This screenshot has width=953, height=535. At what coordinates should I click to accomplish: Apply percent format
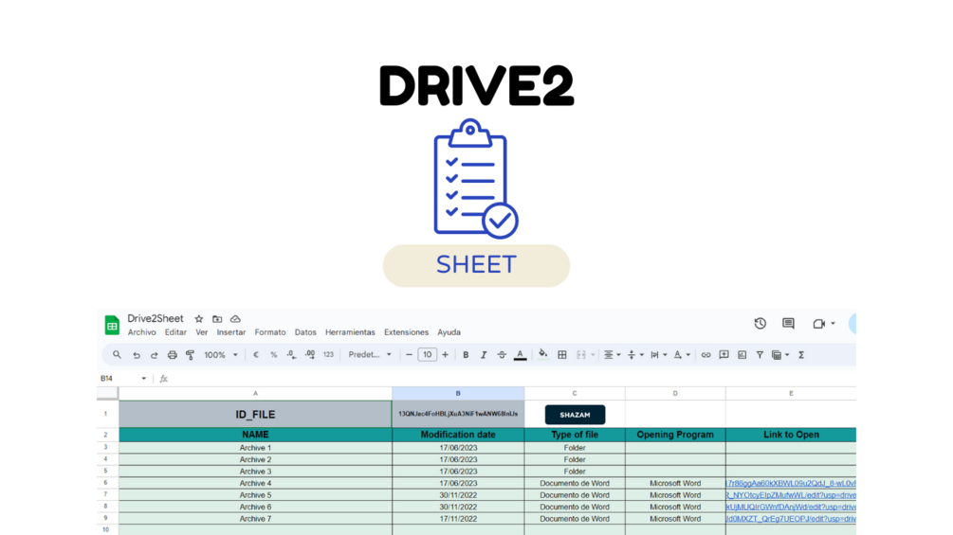click(x=273, y=355)
